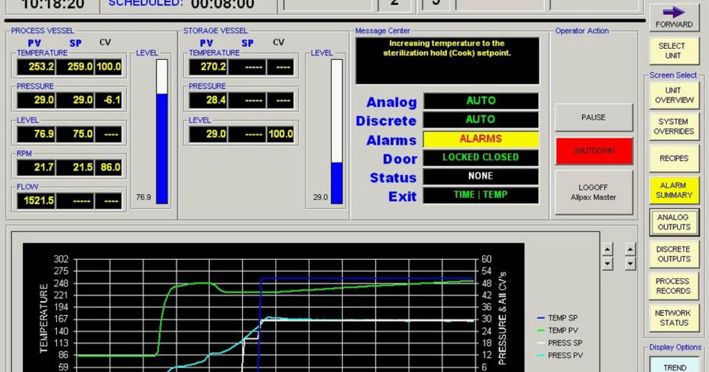This screenshot has height=372, width=709.
Task: Open the Exit TIME | TEMP mode selector
Action: (480, 194)
